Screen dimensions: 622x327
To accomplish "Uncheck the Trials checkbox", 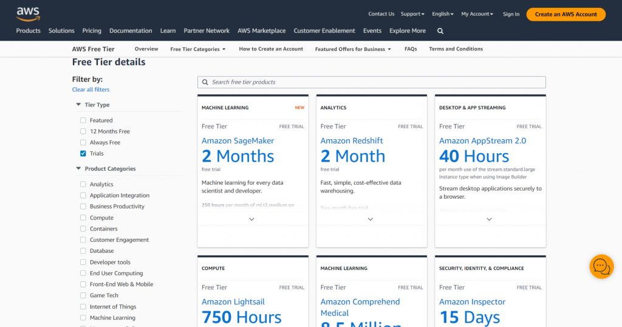I will click(83, 154).
